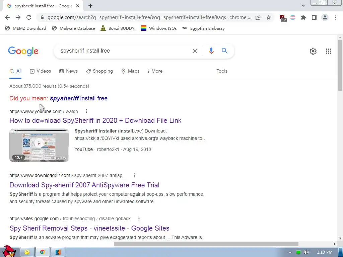The image size is (343, 257).
Task: Open Download Spy-sherrif 2007 AntiSpyware Free Trial
Action: (84, 185)
